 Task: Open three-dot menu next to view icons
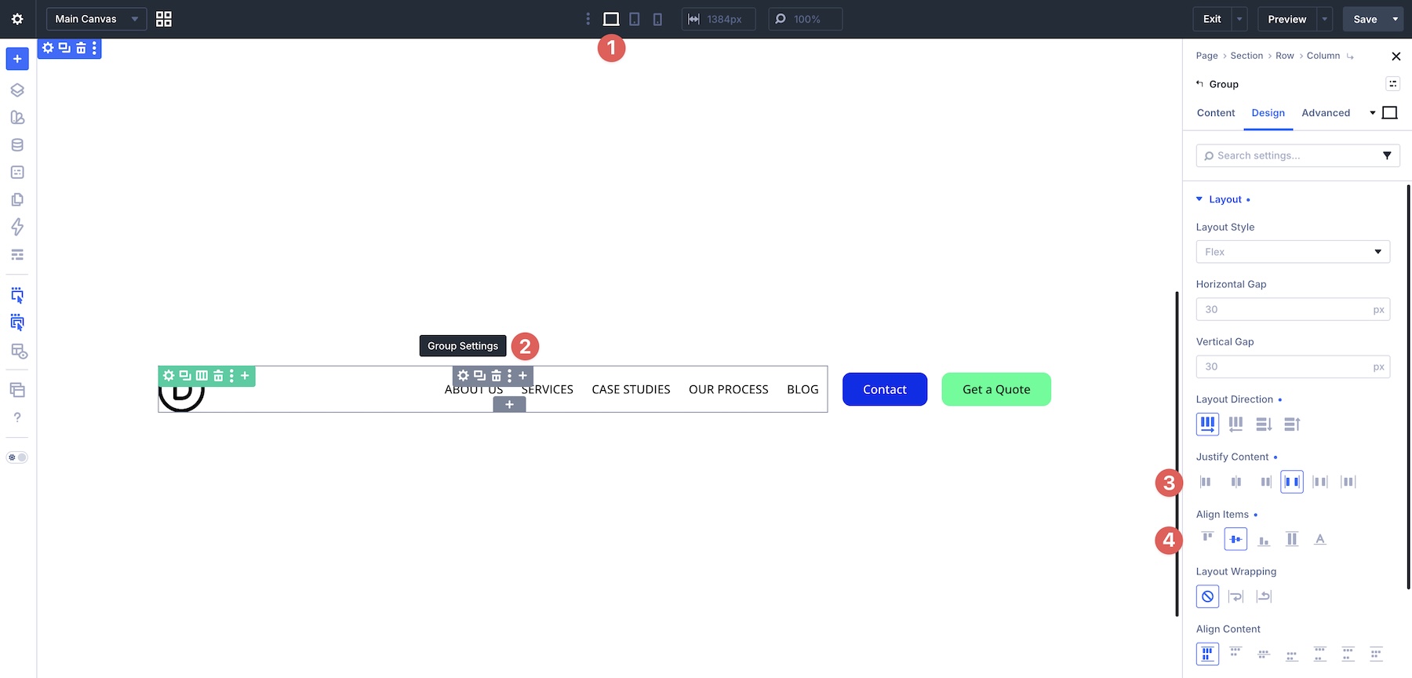point(588,19)
